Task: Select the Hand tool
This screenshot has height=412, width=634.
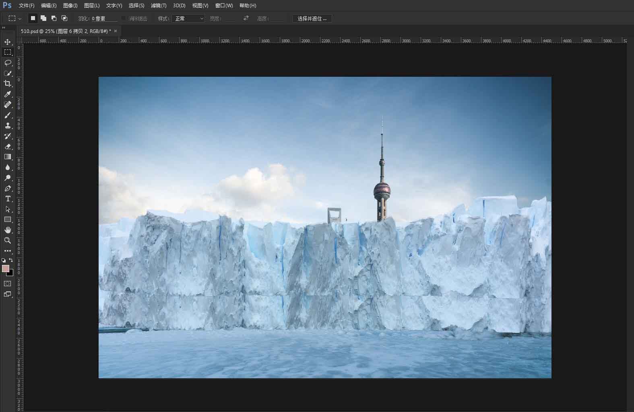Action: pos(8,230)
